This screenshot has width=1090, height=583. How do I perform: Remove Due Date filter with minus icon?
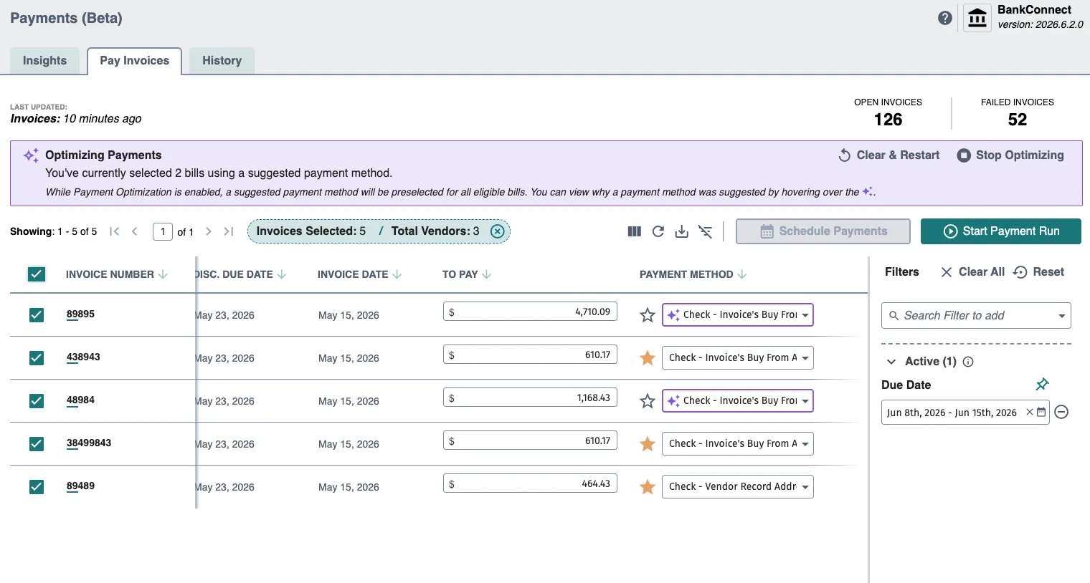tap(1062, 412)
